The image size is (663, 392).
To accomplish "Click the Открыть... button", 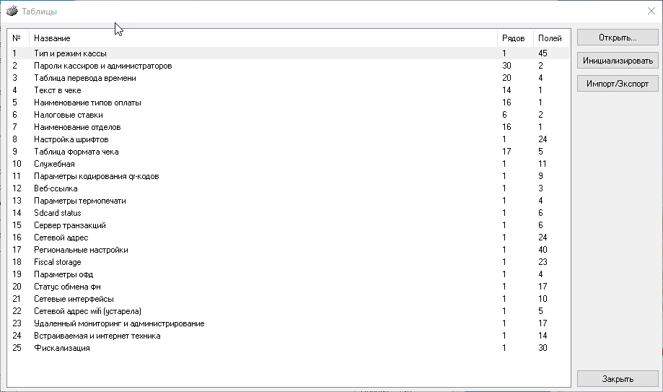I will (618, 38).
